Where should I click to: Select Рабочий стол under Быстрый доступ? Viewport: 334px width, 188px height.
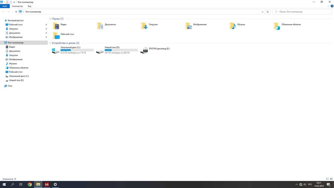coord(16,25)
